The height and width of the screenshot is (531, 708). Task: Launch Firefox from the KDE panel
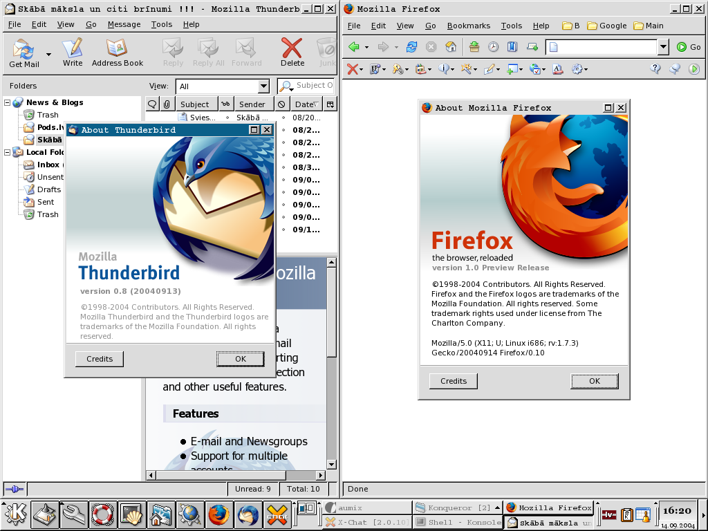coord(218,515)
